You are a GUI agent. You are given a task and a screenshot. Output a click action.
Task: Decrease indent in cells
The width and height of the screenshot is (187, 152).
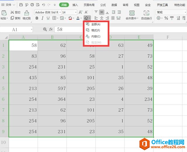tap(114, 12)
